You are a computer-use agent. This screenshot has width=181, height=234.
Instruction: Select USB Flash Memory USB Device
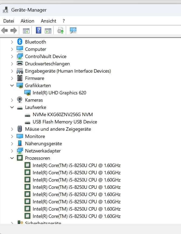(65, 122)
